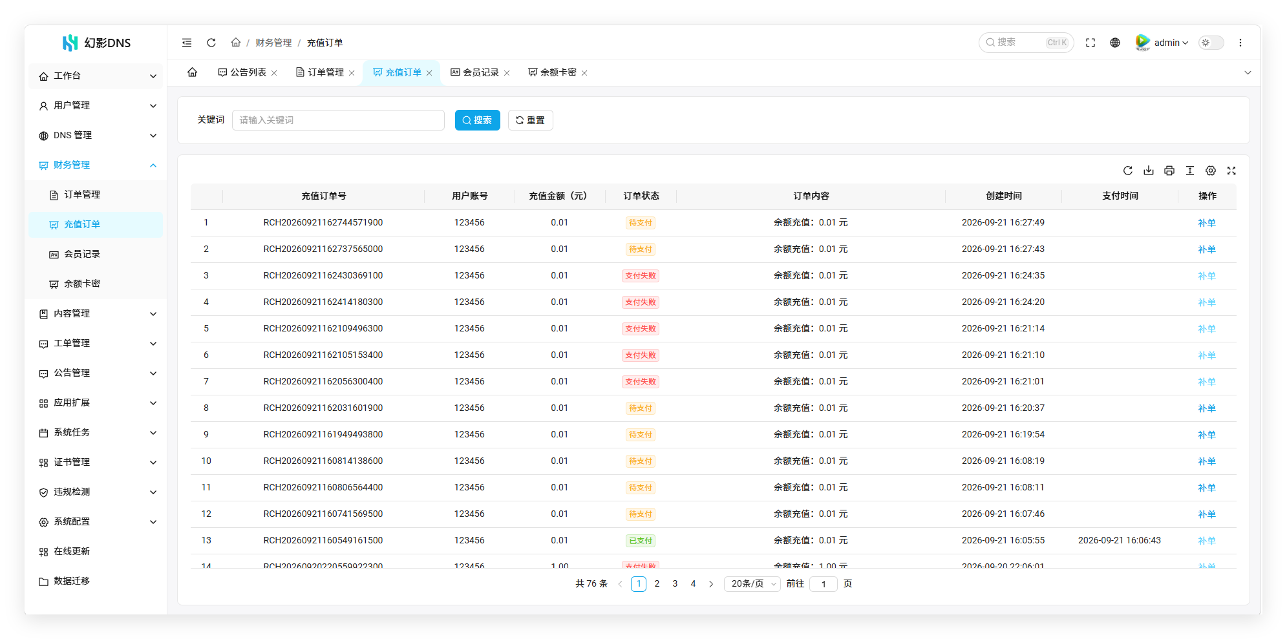Image resolution: width=1287 pixels, height=639 pixels.
Task: Collapse the sidebar menu icon
Action: point(187,43)
